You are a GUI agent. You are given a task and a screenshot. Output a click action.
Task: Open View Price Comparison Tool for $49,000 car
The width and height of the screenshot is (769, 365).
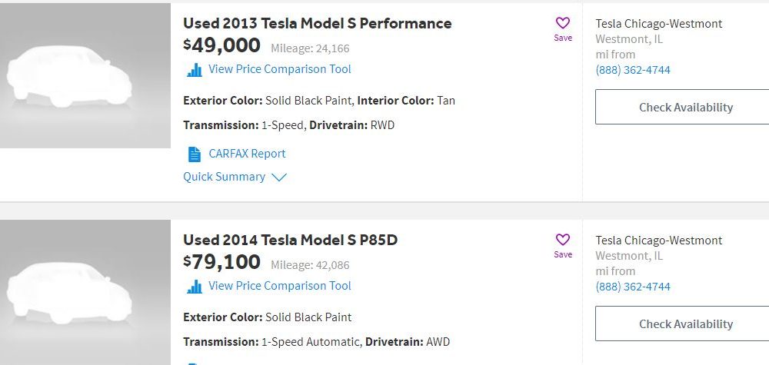280,69
